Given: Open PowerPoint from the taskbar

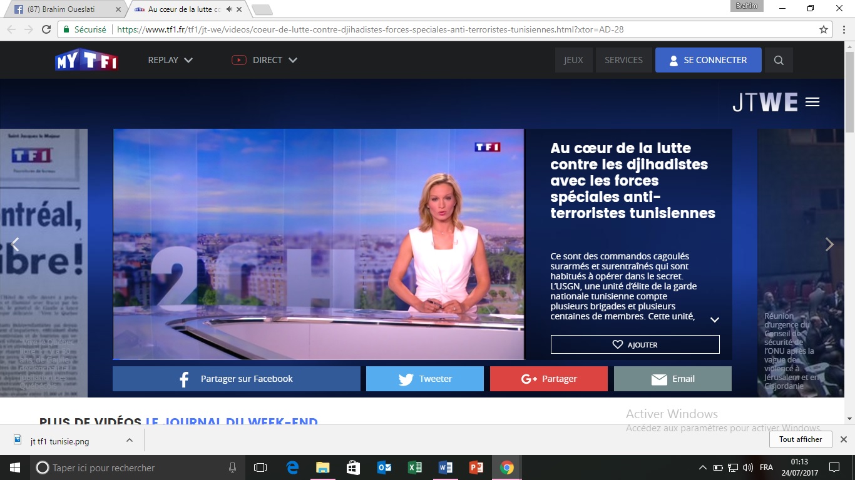Looking at the screenshot, I should pos(476,467).
